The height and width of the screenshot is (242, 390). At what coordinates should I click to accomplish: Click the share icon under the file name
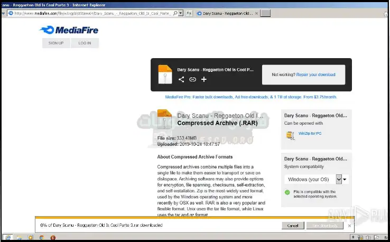tap(181, 79)
